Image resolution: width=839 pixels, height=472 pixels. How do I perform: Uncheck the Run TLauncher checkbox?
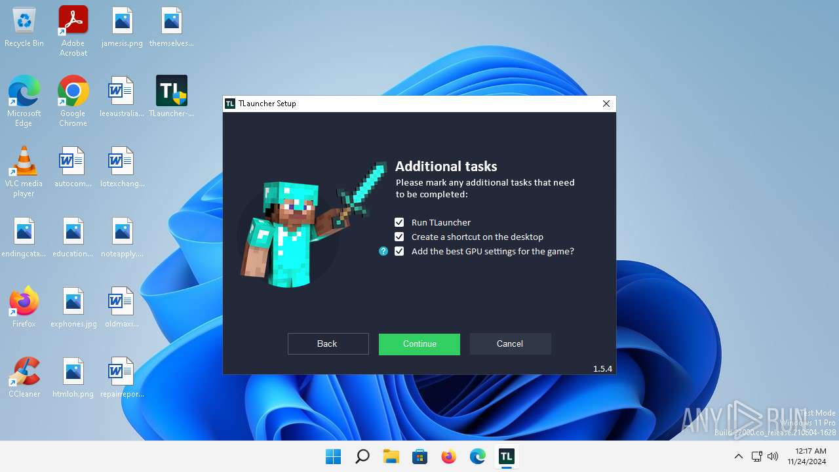[x=399, y=222]
